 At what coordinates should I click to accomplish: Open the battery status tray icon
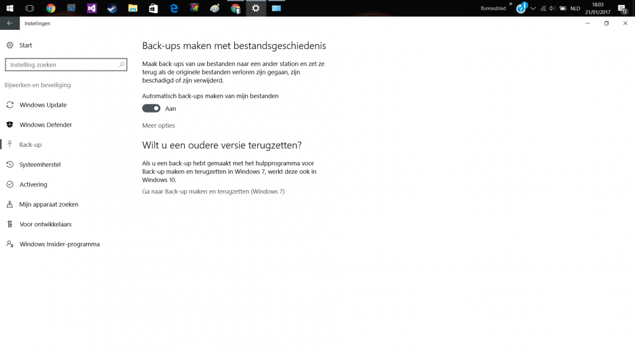(563, 8)
